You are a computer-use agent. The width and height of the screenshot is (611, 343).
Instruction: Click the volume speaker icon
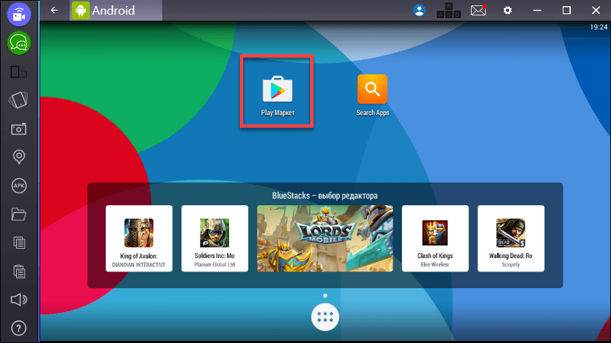click(19, 300)
